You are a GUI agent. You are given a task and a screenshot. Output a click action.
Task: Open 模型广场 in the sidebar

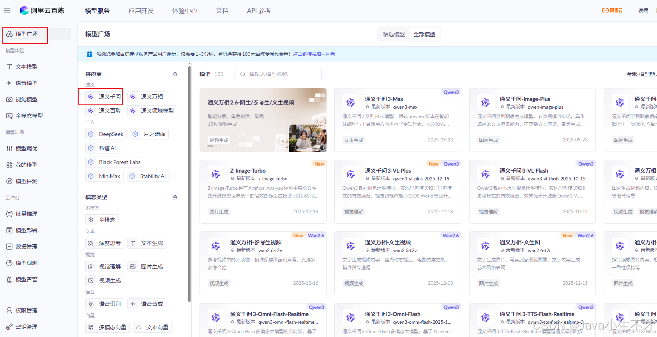point(37,34)
